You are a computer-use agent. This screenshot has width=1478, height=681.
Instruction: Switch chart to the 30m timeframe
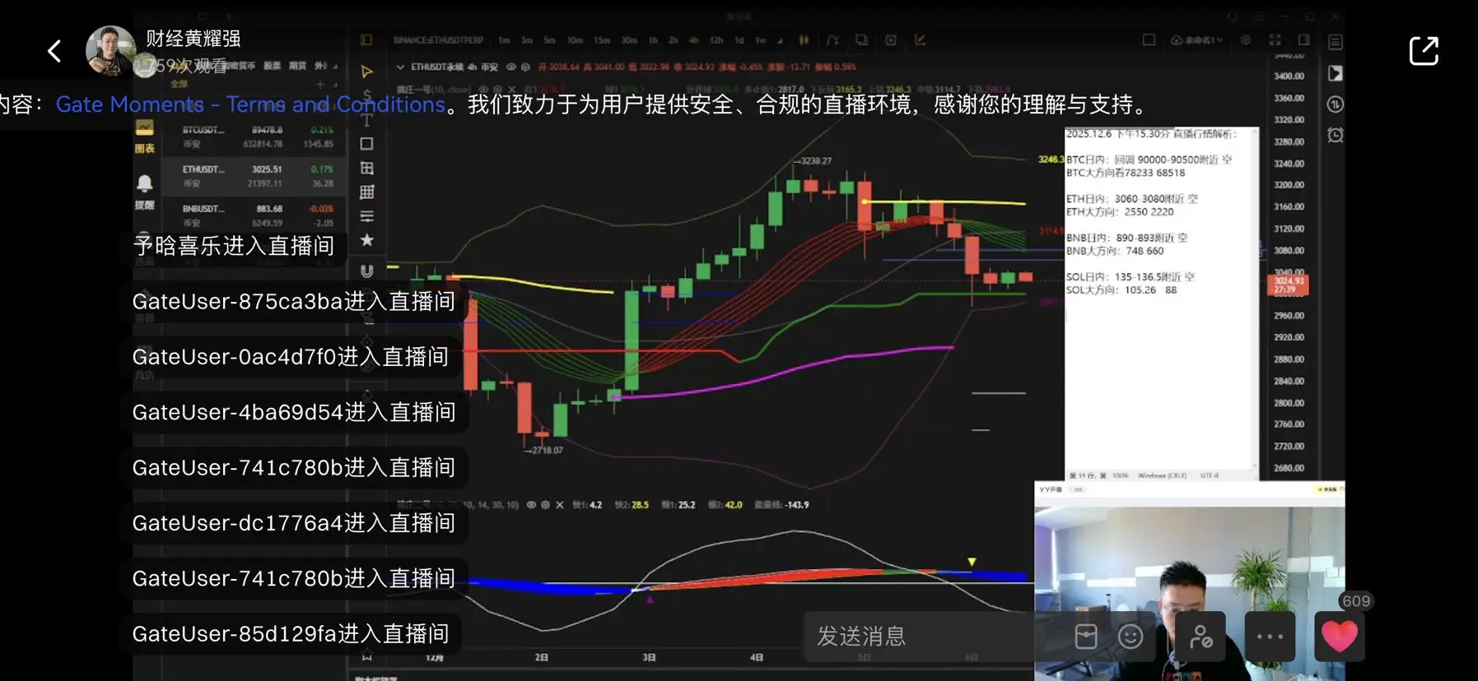[629, 40]
